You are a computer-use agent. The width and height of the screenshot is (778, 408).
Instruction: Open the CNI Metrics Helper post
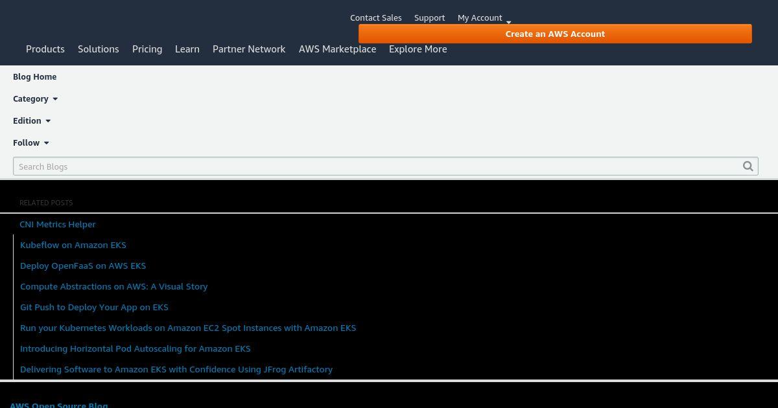tap(58, 224)
